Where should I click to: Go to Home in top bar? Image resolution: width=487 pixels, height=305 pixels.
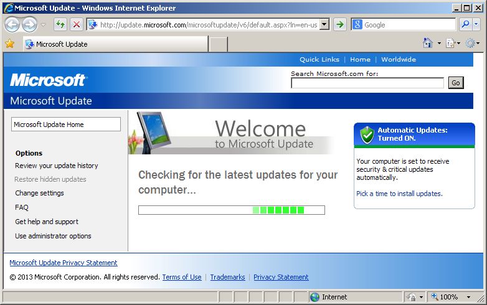coord(360,59)
